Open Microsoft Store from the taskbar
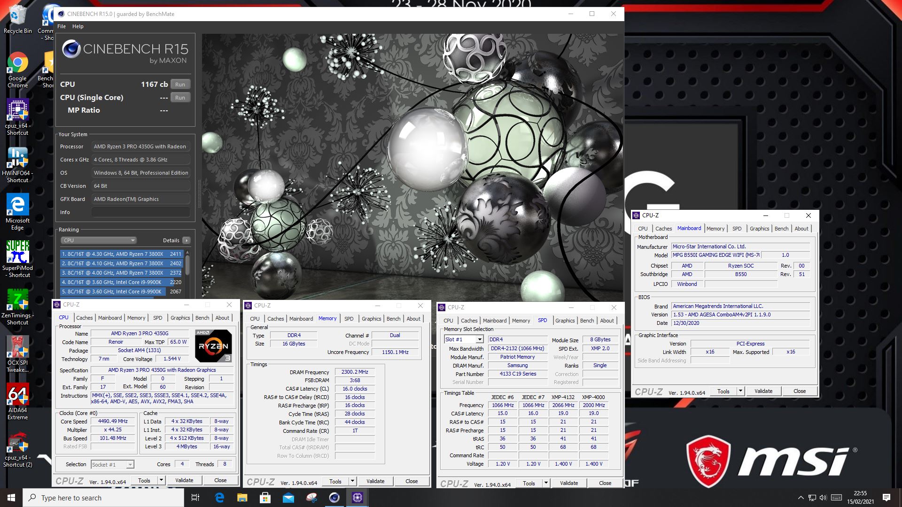The height and width of the screenshot is (507, 902). (x=265, y=498)
